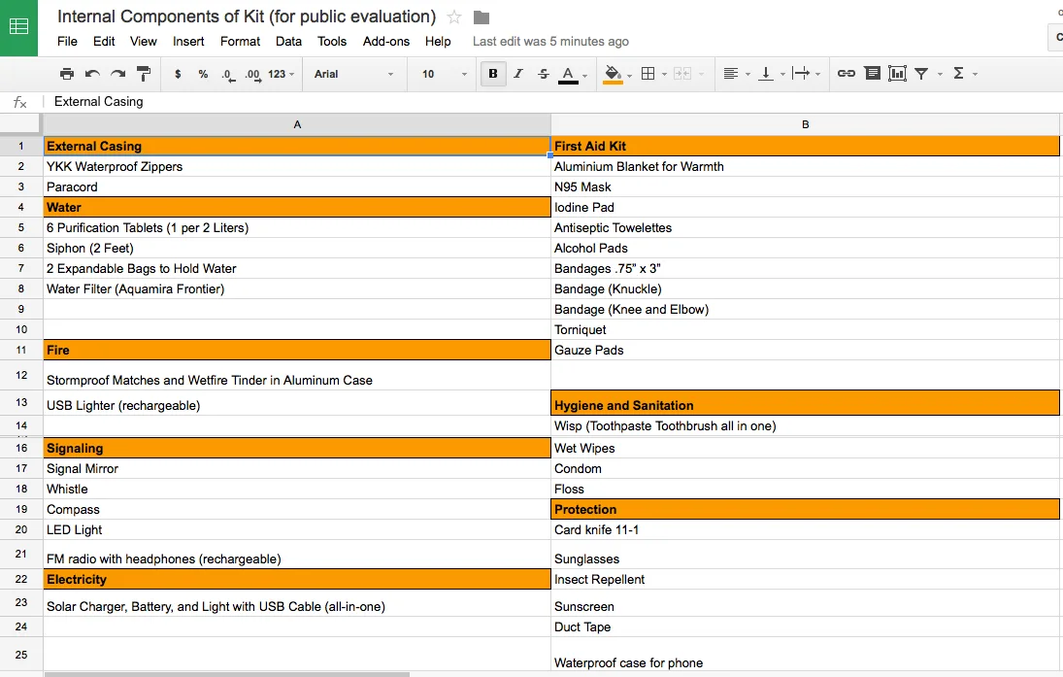
Task: Insert a chart
Action: pos(897,73)
